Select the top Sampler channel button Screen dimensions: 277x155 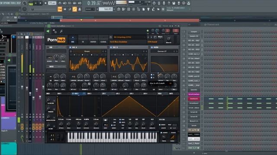(194, 31)
